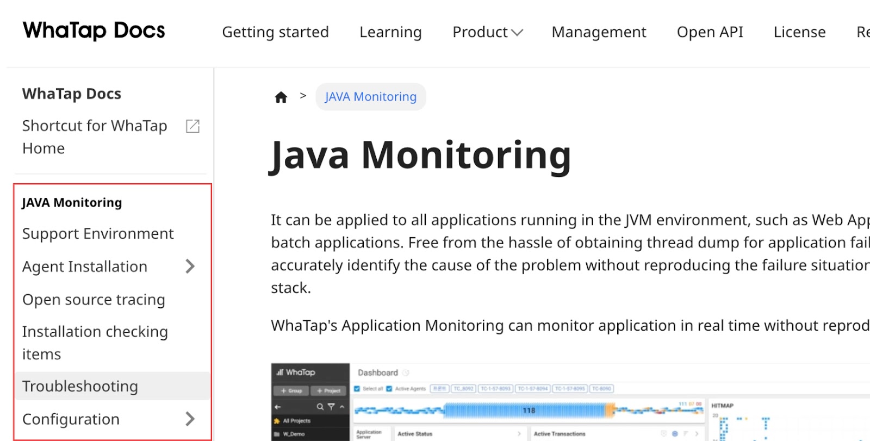This screenshot has height=441, width=870.
Task: Select JAVA Monitoring in the sidebar
Action: [72, 202]
